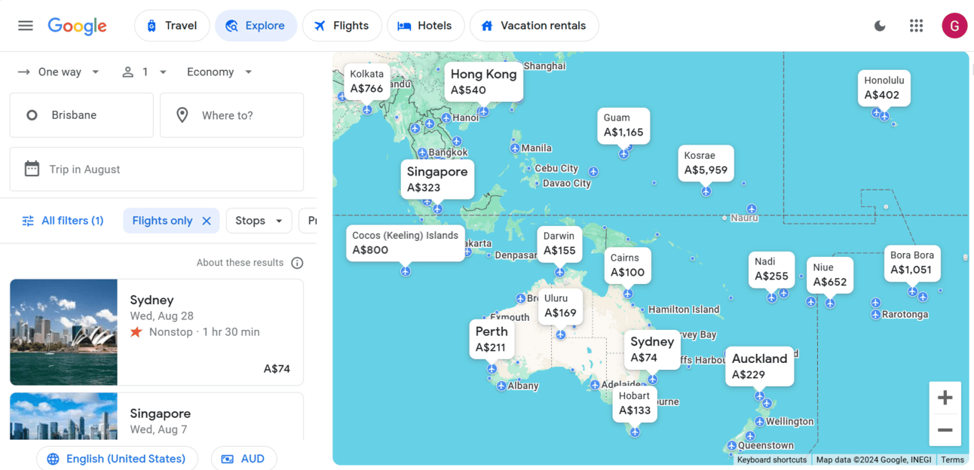The width and height of the screenshot is (974, 470).
Task: Select Perth A$211 map label
Action: (x=492, y=339)
